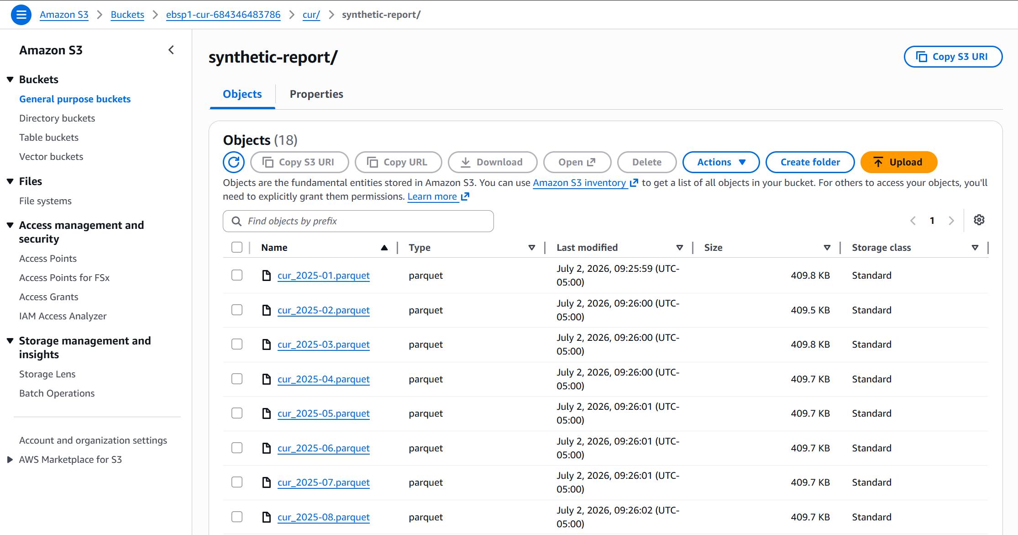Follow the Amazon S3 inventory link
The height and width of the screenshot is (535, 1018).
[x=580, y=183]
